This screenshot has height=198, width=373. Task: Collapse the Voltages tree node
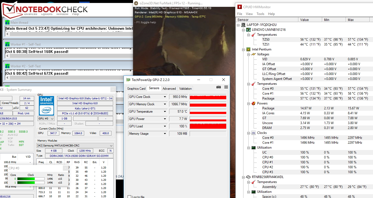click(x=248, y=54)
